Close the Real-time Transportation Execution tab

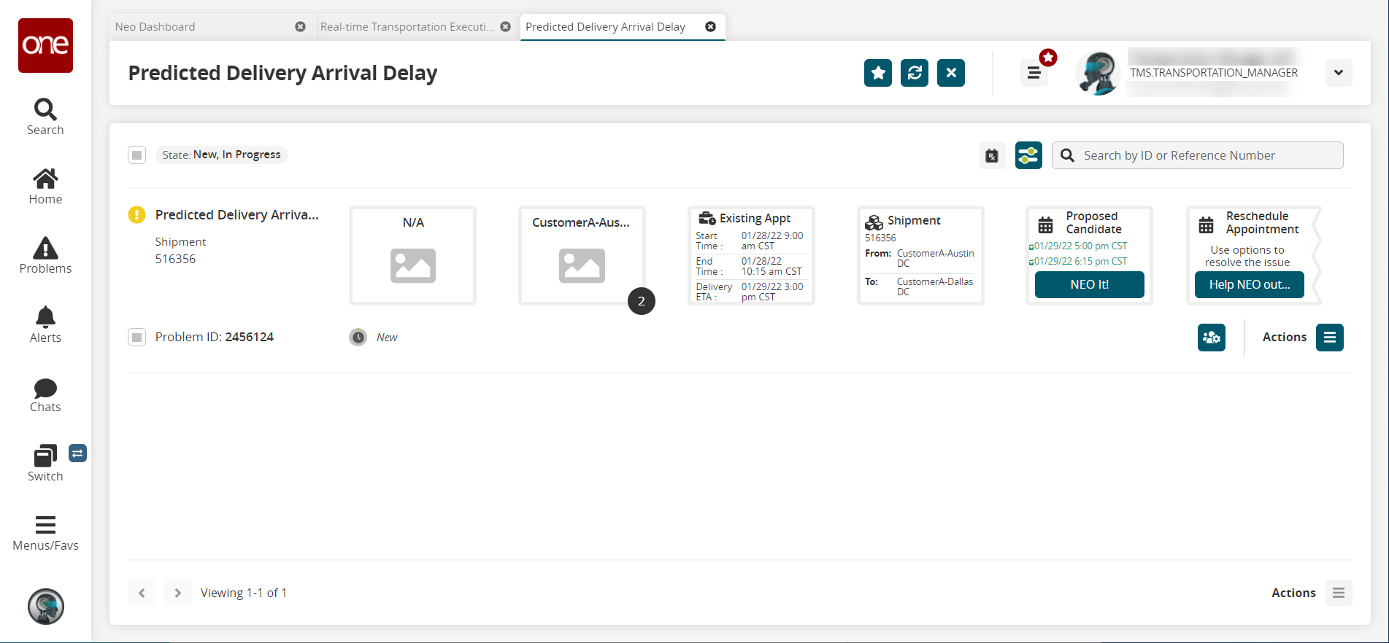pos(505,27)
